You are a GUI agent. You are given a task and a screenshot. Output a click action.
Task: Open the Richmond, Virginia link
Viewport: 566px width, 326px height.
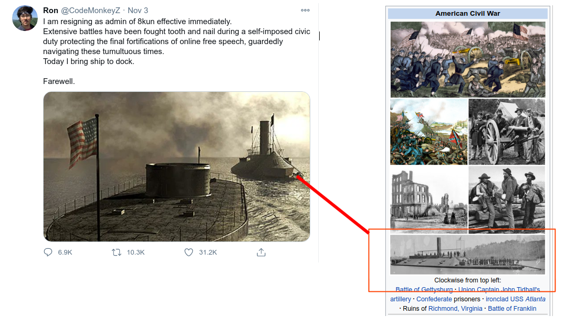pyautogui.click(x=455, y=308)
